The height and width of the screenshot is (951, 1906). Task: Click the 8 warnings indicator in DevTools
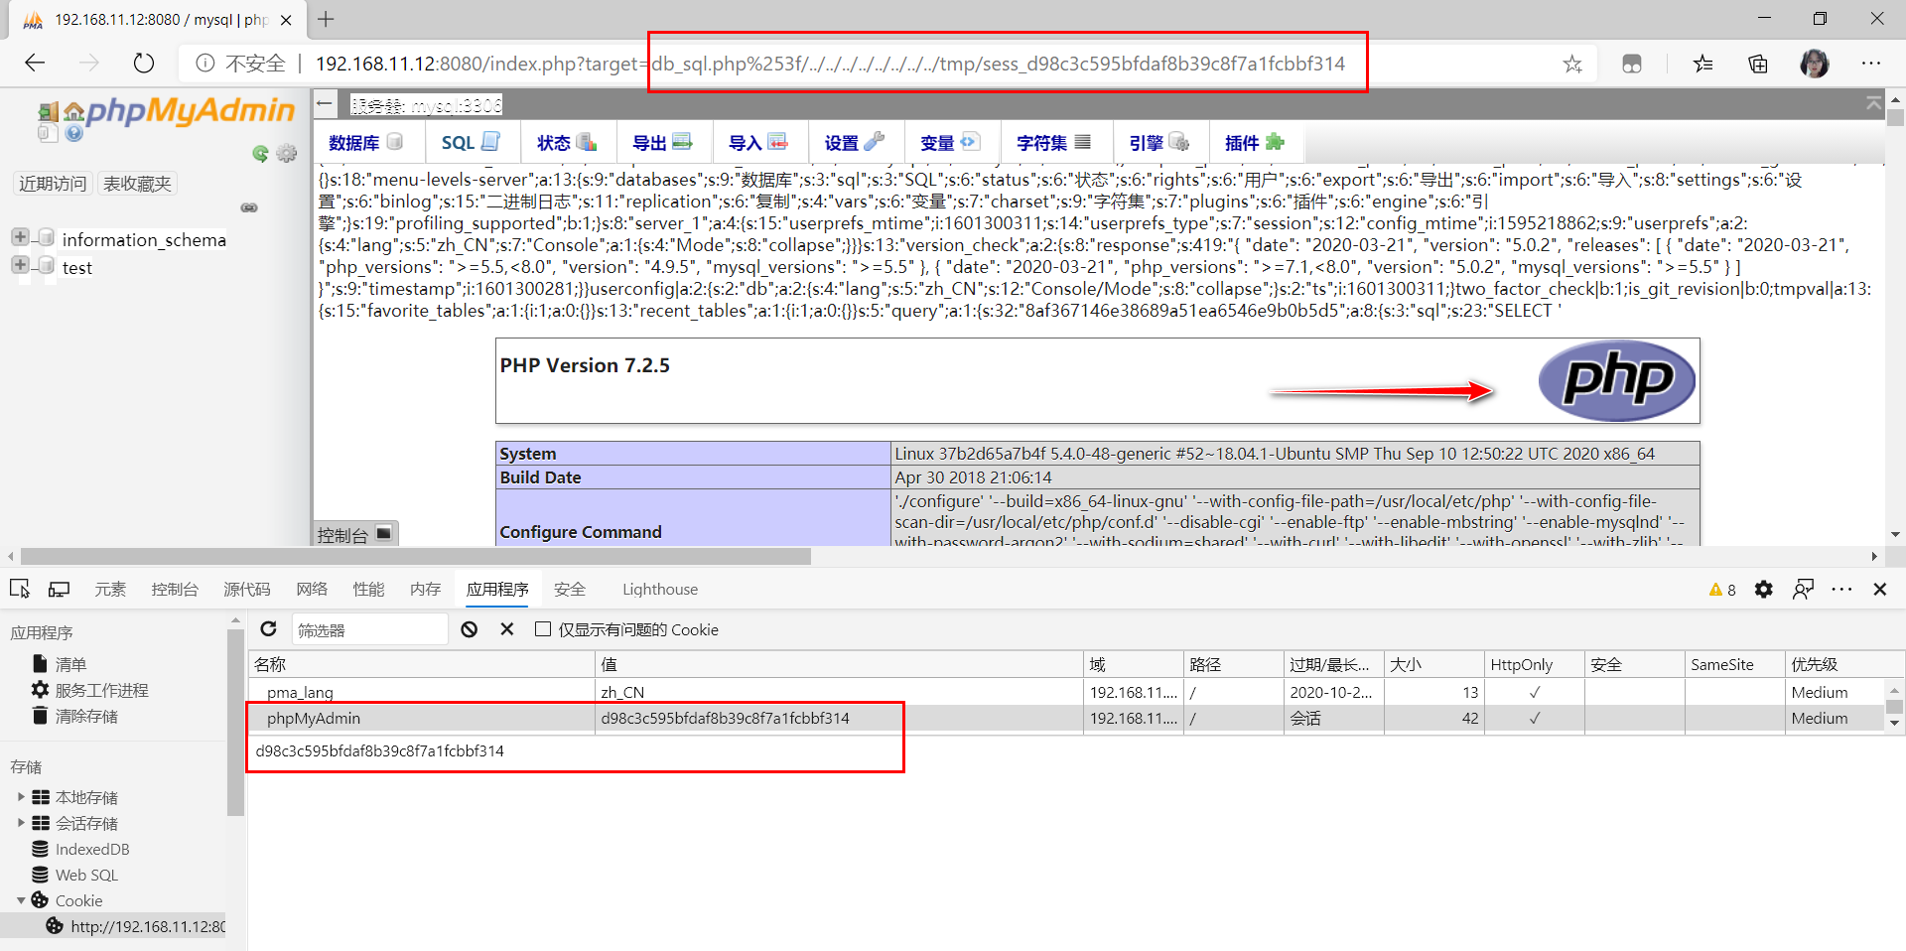(x=1722, y=590)
